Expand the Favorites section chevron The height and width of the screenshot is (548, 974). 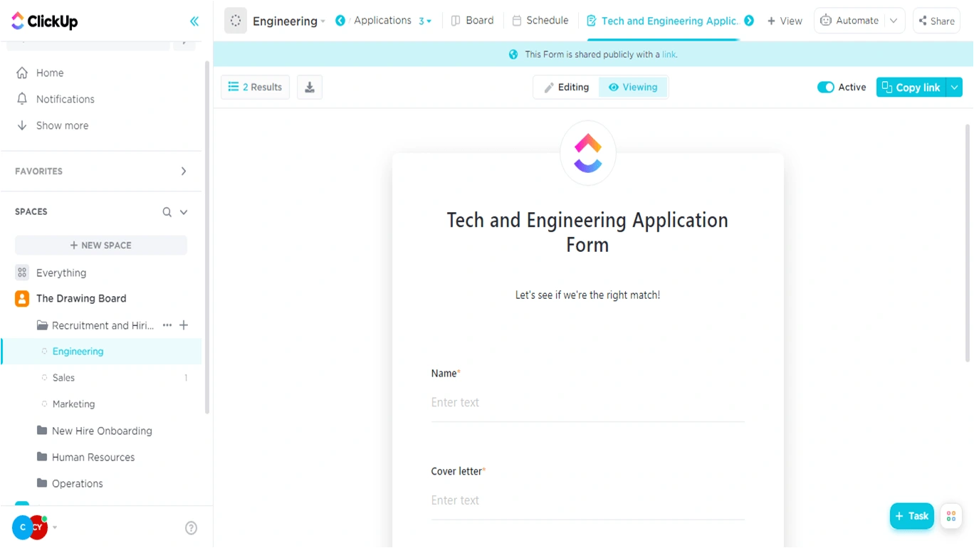tap(184, 171)
